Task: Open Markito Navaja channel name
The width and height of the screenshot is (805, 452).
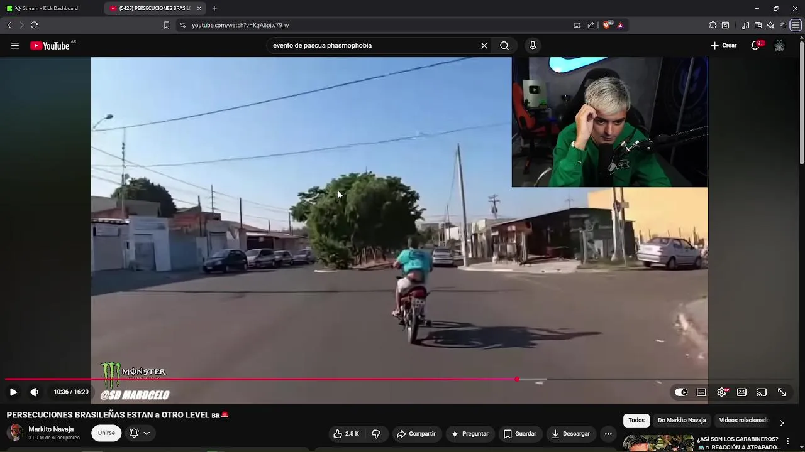Action: point(51,429)
